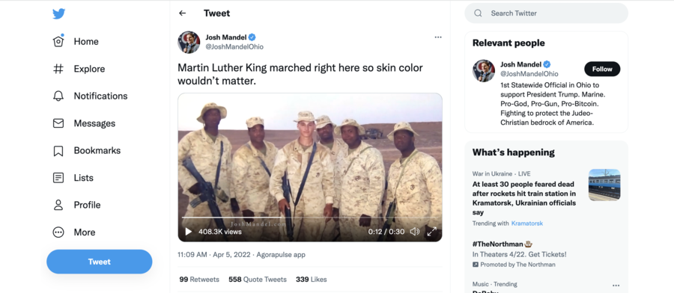Open Bookmarks from the sidebar
Image resolution: width=674 pixels, height=293 pixels.
coord(86,150)
